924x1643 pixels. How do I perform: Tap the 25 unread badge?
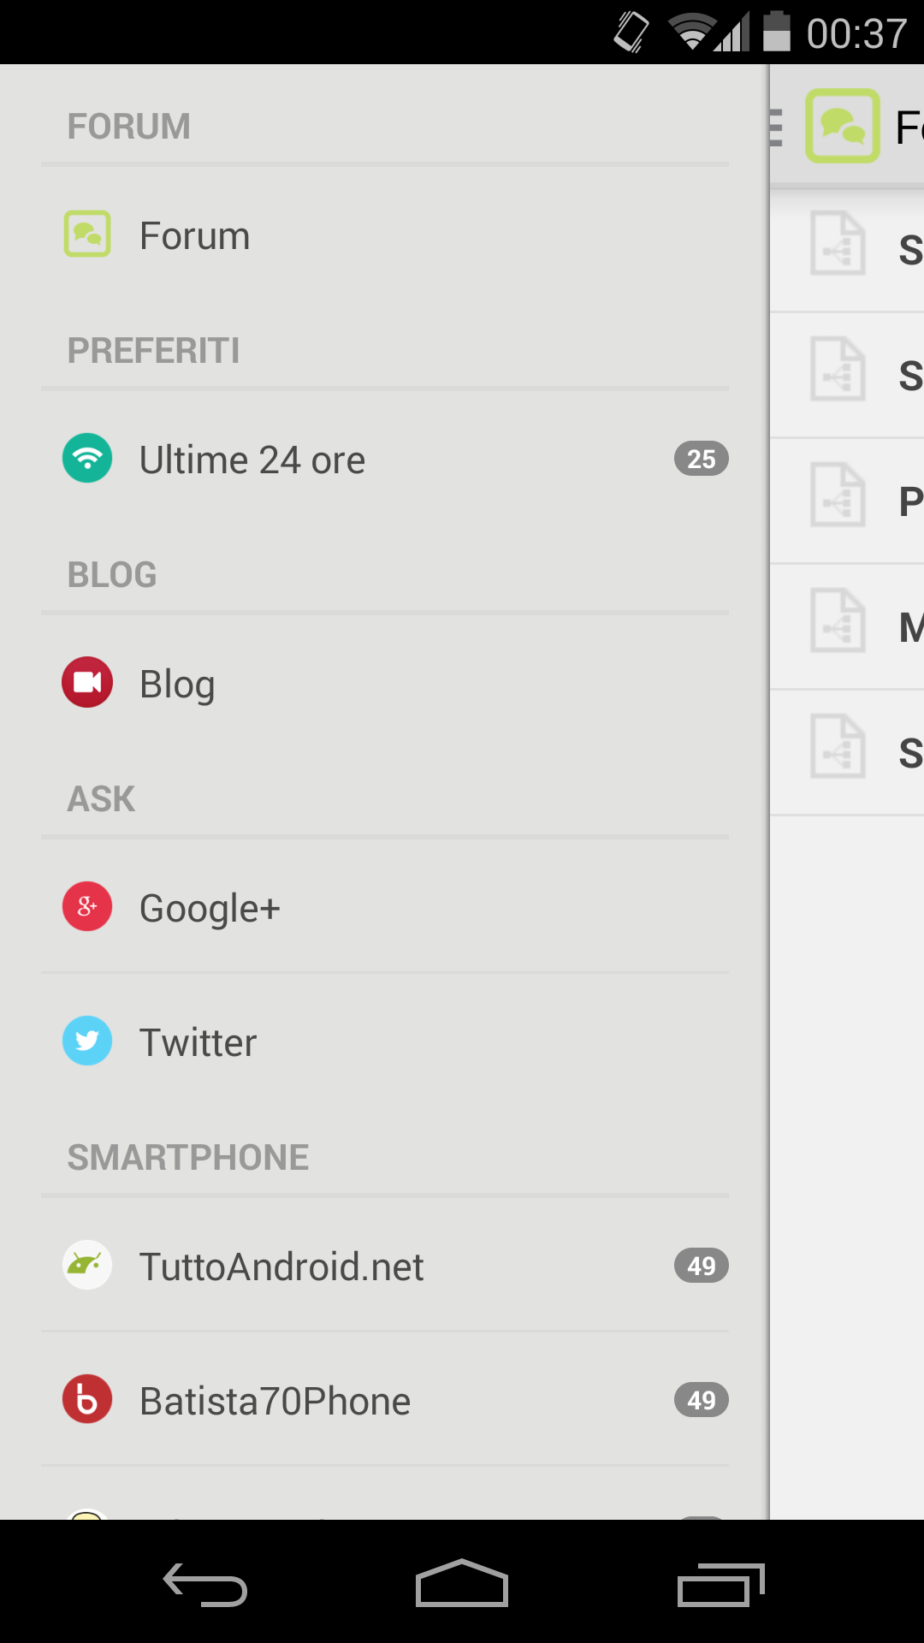pos(701,459)
